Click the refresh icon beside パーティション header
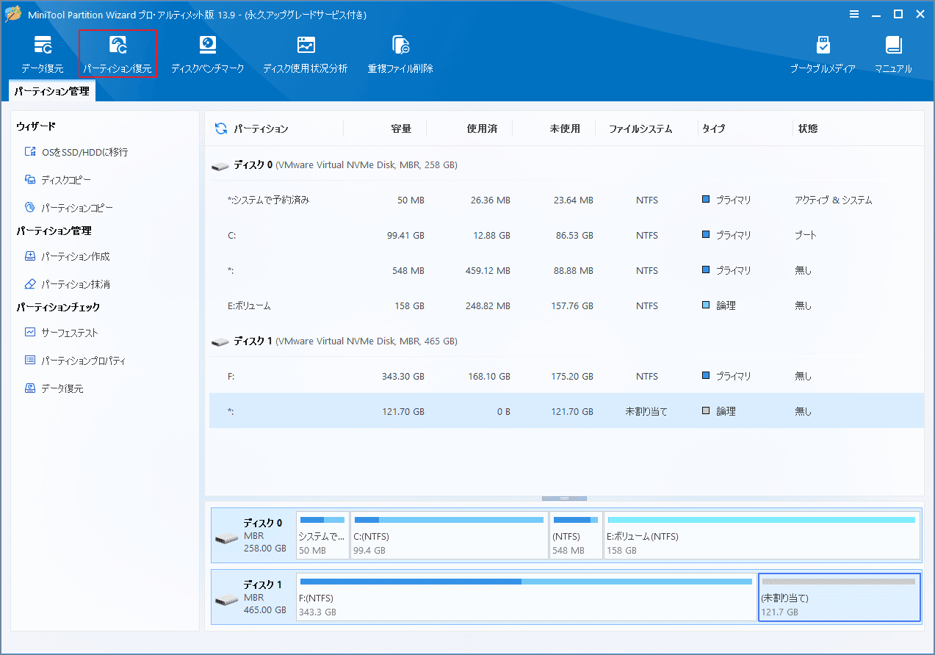 coord(220,129)
